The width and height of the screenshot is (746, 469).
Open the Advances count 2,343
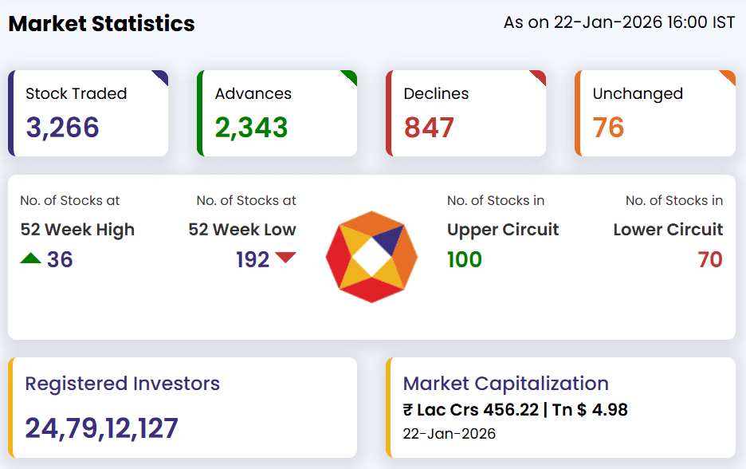pyautogui.click(x=251, y=128)
